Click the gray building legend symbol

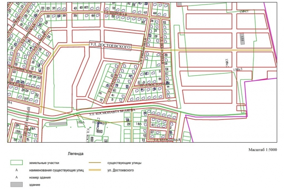[16, 185]
